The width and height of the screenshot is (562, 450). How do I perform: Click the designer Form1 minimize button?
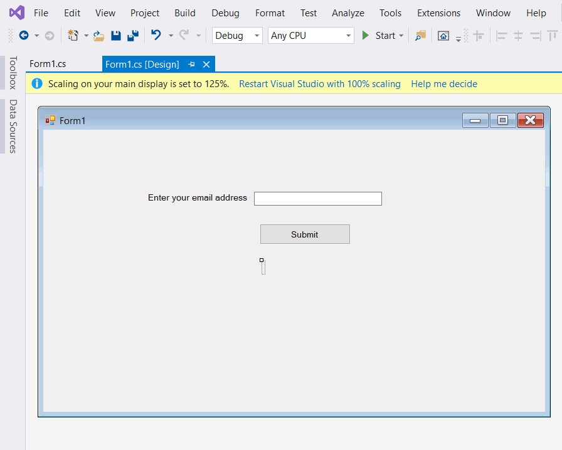[475, 120]
